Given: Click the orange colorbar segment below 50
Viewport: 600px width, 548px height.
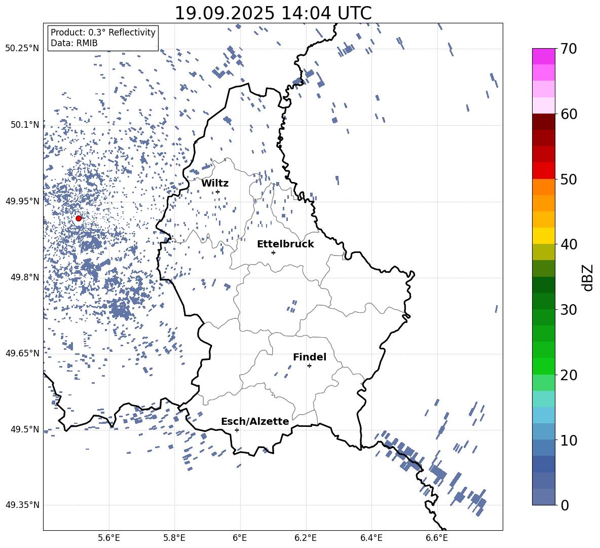Looking at the screenshot, I should click(543, 187).
